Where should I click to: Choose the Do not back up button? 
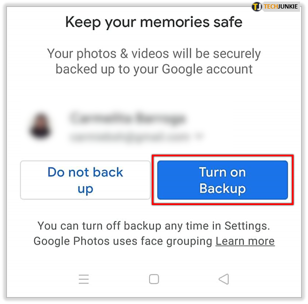click(x=85, y=180)
